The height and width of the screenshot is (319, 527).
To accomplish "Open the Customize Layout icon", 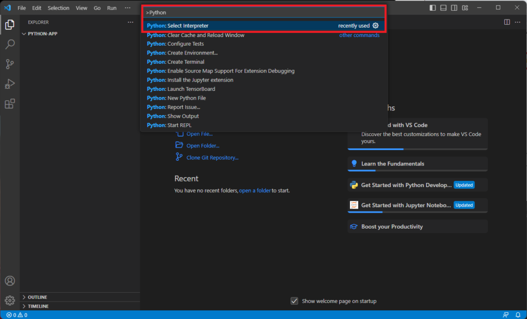I will coord(465,8).
